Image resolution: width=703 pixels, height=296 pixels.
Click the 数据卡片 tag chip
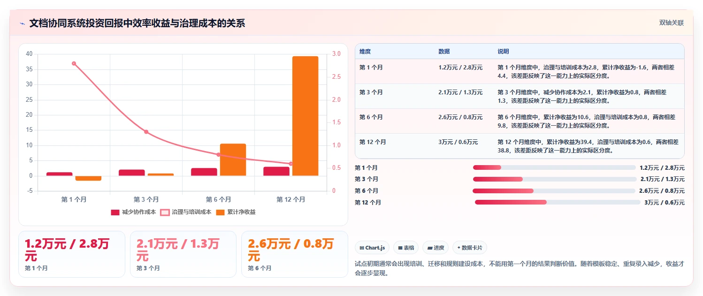tap(470, 248)
